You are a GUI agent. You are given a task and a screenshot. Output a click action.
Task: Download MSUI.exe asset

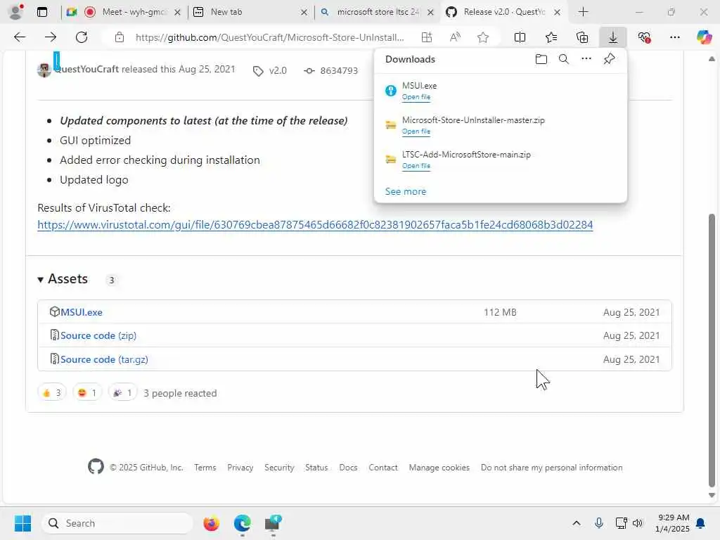click(82, 311)
